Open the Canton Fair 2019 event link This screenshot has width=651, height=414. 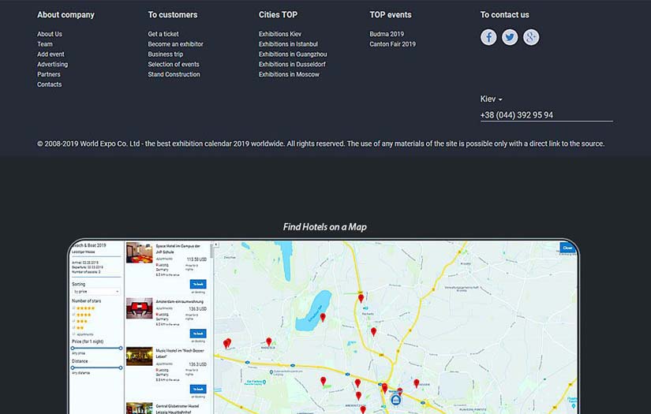(392, 44)
